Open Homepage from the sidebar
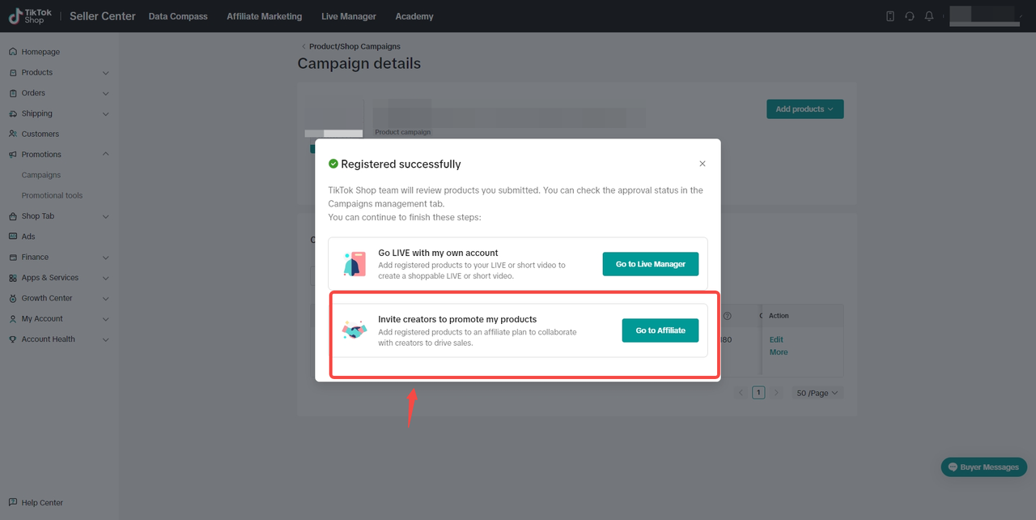The width and height of the screenshot is (1036, 520). tap(40, 52)
